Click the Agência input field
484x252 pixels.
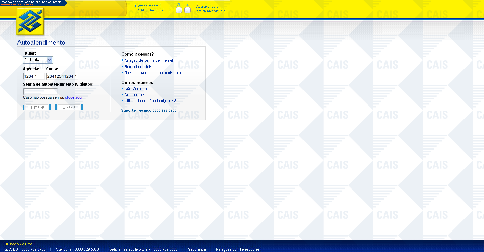point(33,76)
